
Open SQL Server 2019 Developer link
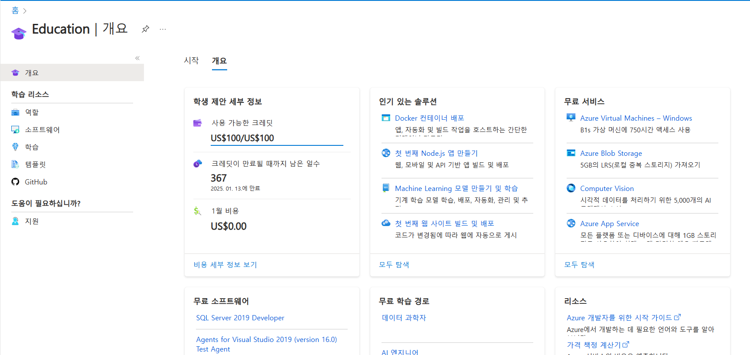click(240, 318)
